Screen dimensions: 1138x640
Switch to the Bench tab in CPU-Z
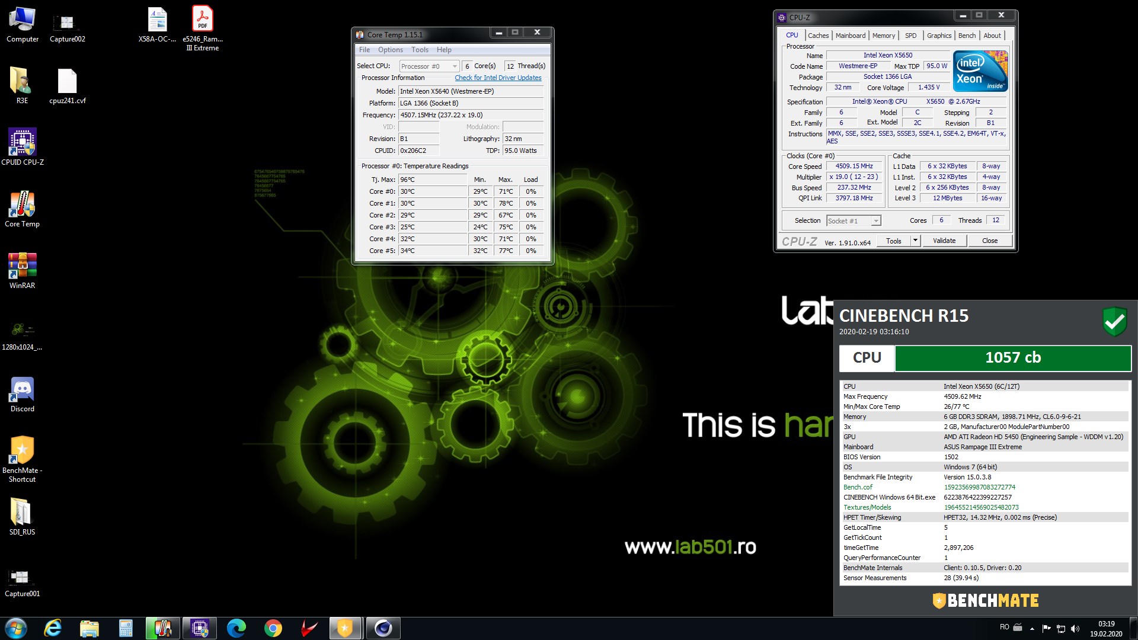tap(967, 36)
